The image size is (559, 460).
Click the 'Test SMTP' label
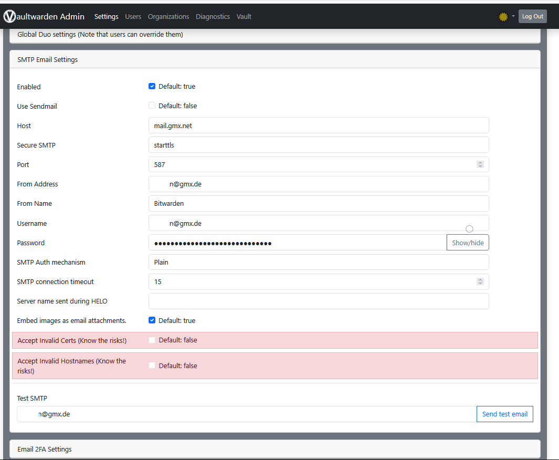32,399
